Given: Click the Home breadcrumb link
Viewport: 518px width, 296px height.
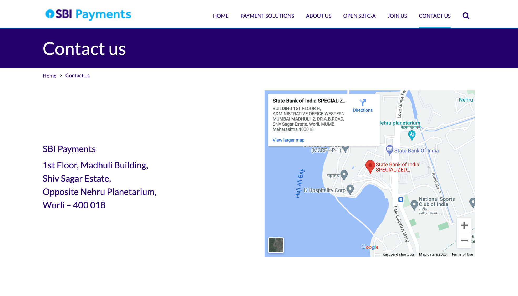Looking at the screenshot, I should point(49,76).
